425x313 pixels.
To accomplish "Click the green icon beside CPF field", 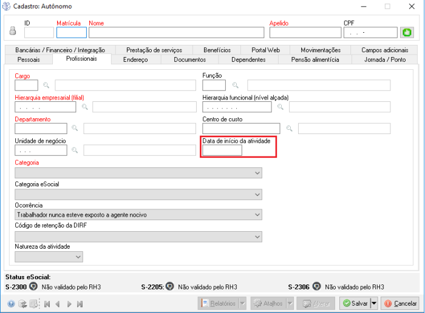I will pyautogui.click(x=407, y=33).
